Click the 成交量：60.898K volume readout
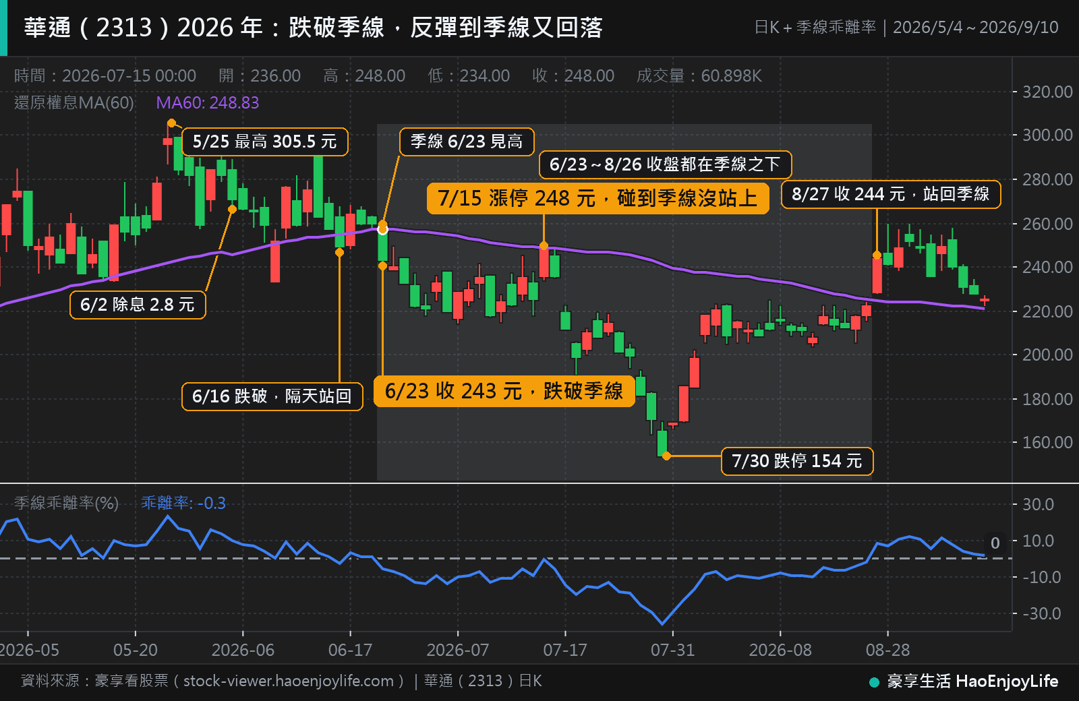Screen dimensions: 1079x701 point(699,75)
